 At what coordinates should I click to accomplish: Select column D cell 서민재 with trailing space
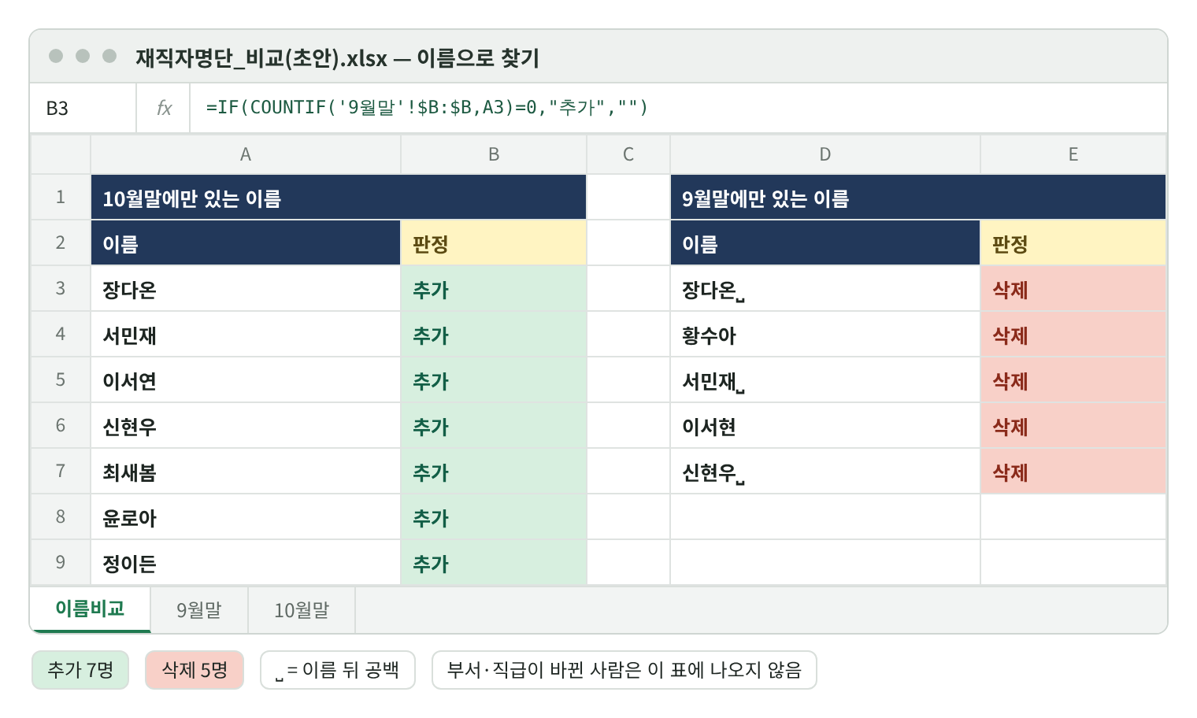pyautogui.click(x=825, y=379)
